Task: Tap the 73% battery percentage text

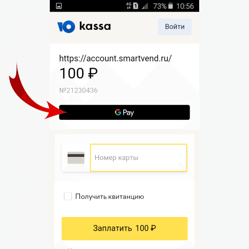Action: (160, 6)
